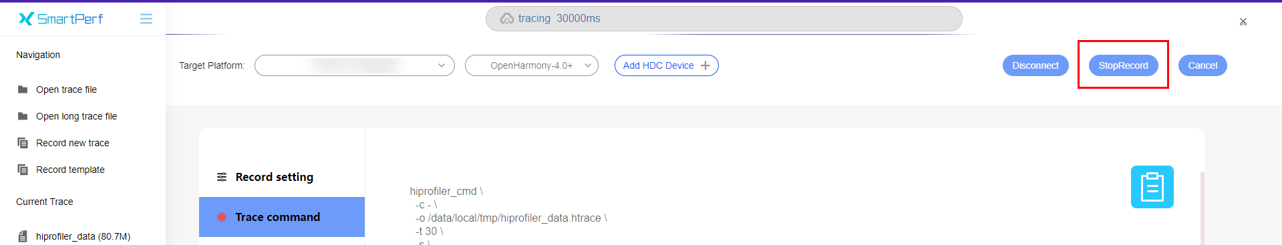Click the SmartPerf logo icon

pyautogui.click(x=26, y=19)
